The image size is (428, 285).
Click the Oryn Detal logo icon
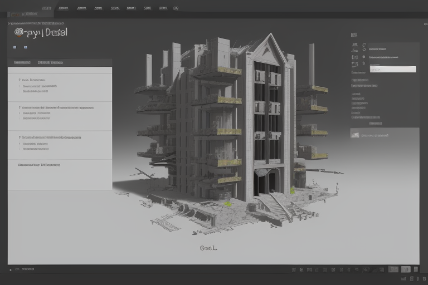point(19,32)
